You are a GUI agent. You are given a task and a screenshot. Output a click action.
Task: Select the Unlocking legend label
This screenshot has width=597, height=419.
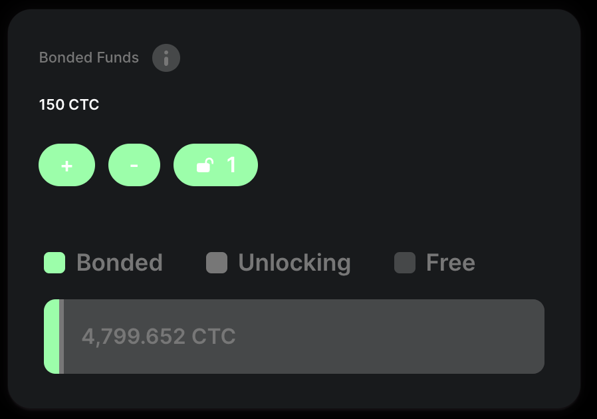click(295, 263)
